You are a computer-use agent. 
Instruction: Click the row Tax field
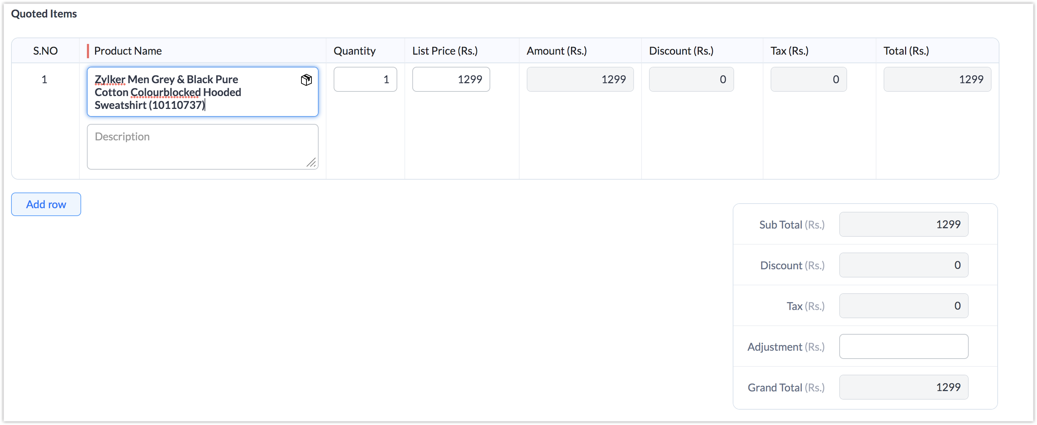(x=808, y=79)
